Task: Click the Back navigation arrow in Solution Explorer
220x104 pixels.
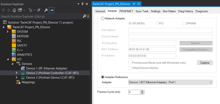Action: [4, 10]
